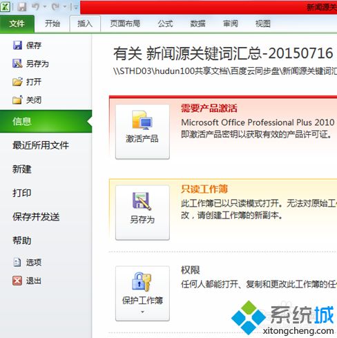The height and width of the screenshot is (338, 337).
Task: Click text Microsoft Office Professional Plus 2010
Action: 258,122
